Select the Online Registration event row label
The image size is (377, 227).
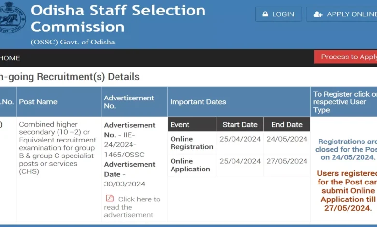click(191, 143)
